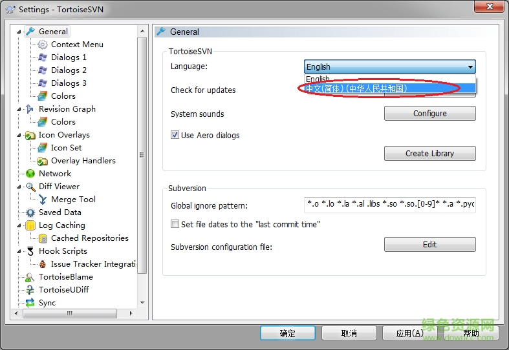The width and height of the screenshot is (509, 350).
Task: Select 中文(简体) language option
Action: [x=390, y=88]
